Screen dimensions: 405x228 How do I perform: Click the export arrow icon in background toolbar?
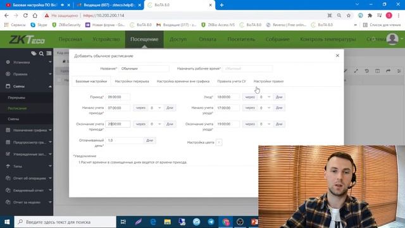click(388, 71)
